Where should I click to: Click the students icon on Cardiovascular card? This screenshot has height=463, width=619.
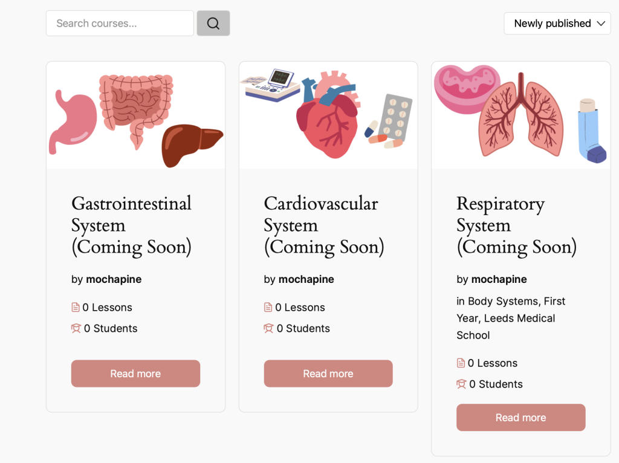[x=269, y=328]
